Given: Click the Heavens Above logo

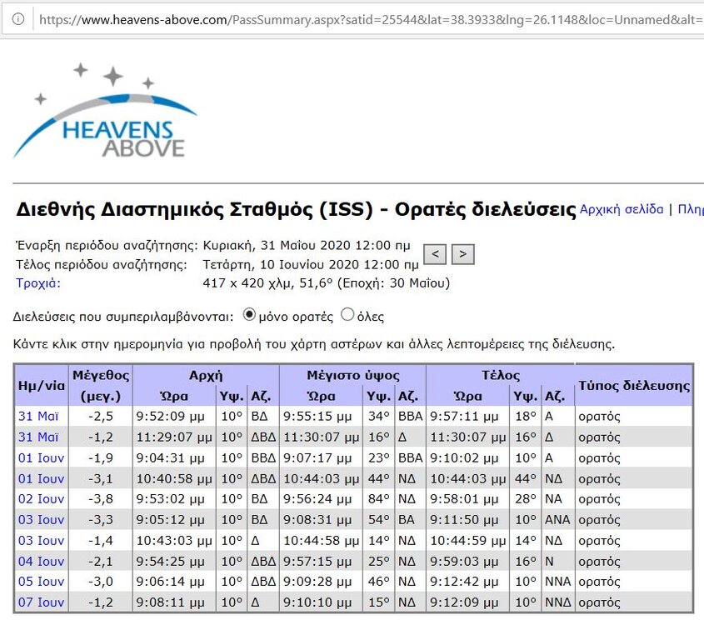Looking at the screenshot, I should point(104,112).
